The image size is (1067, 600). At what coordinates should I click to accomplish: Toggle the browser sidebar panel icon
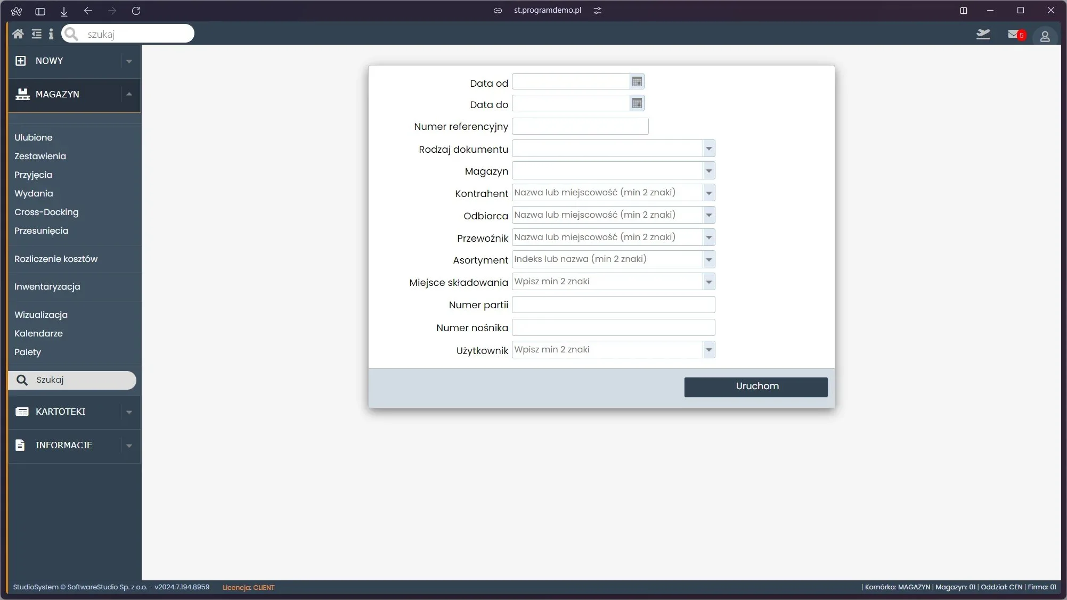(40, 11)
